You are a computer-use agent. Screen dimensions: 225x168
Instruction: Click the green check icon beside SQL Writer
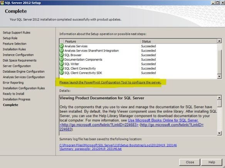tap(62, 64)
